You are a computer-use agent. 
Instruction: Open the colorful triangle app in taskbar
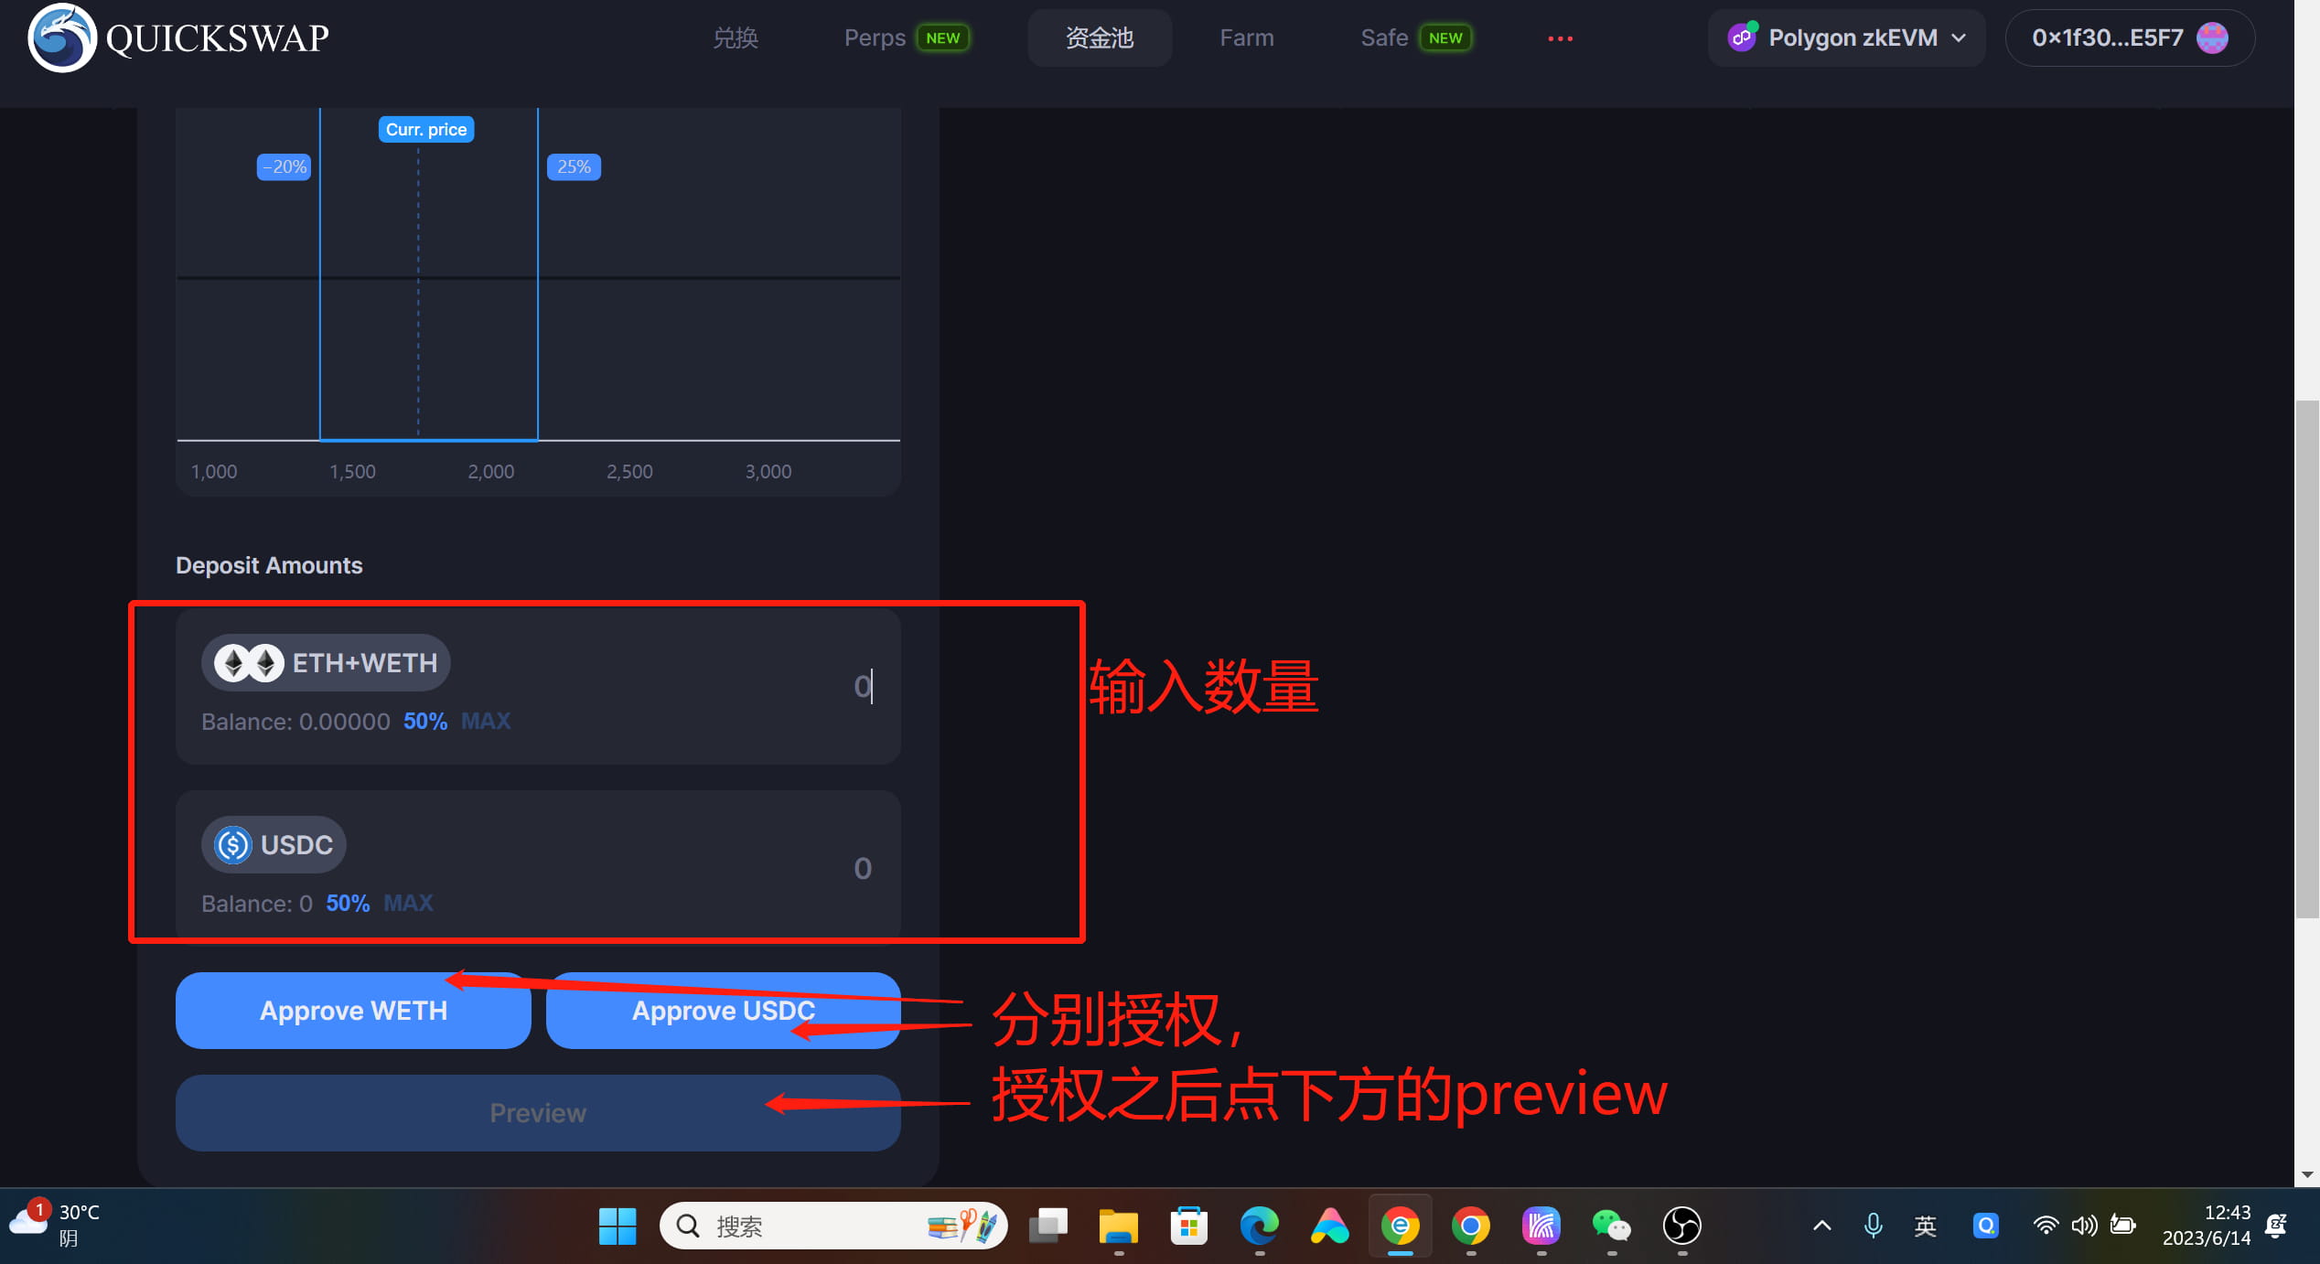[x=1329, y=1226]
